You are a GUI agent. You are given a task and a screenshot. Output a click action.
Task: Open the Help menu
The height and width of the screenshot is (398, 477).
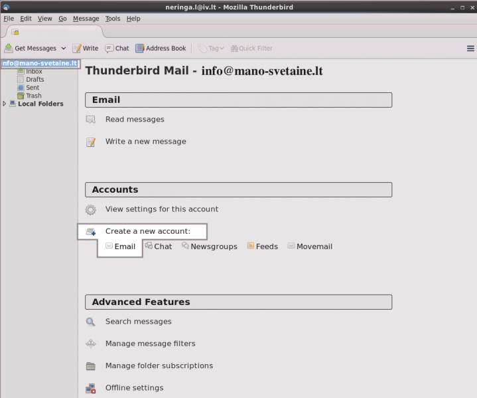tap(133, 19)
